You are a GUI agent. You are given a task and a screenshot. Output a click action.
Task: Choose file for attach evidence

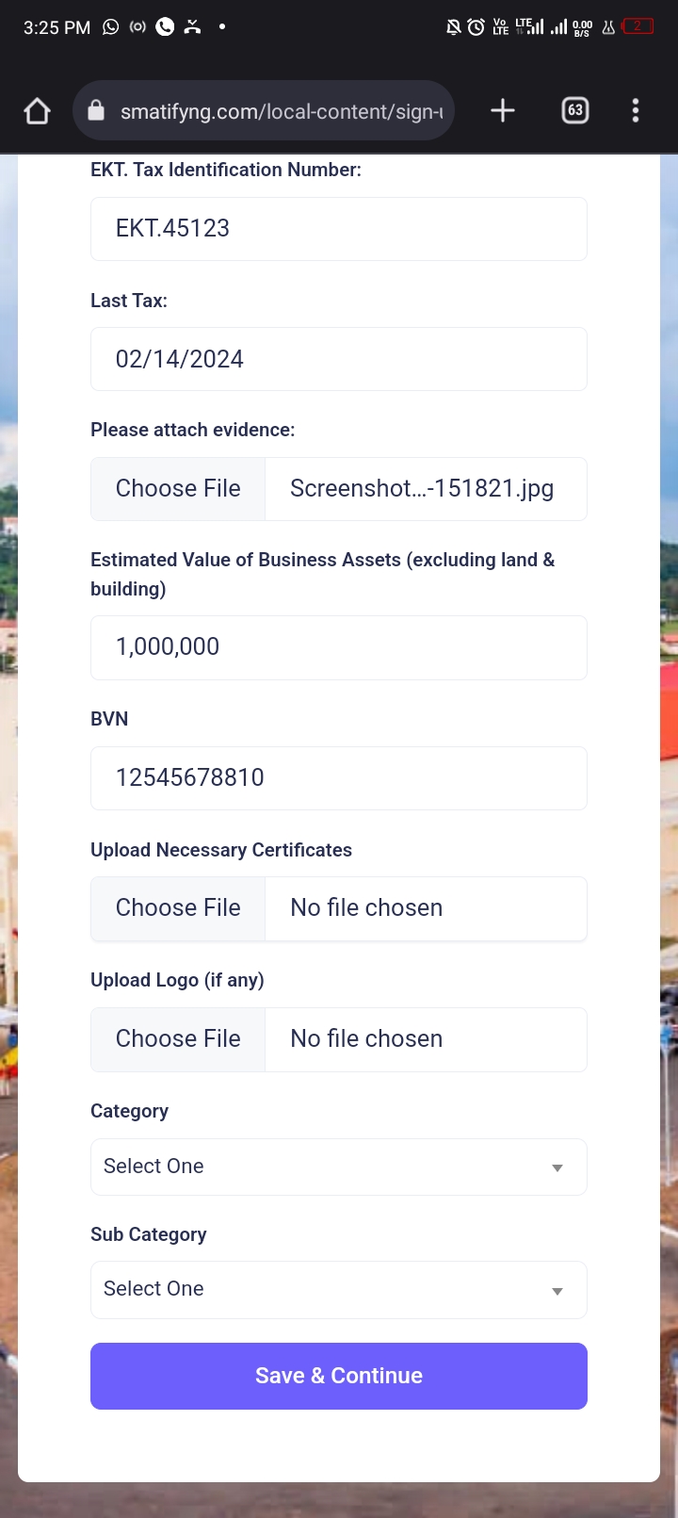pyautogui.click(x=178, y=489)
